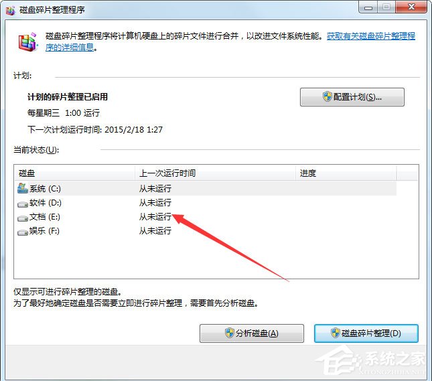The height and width of the screenshot is (381, 432).
Task: Sort by the 上一次运行时间 column header
Action: click(x=214, y=173)
